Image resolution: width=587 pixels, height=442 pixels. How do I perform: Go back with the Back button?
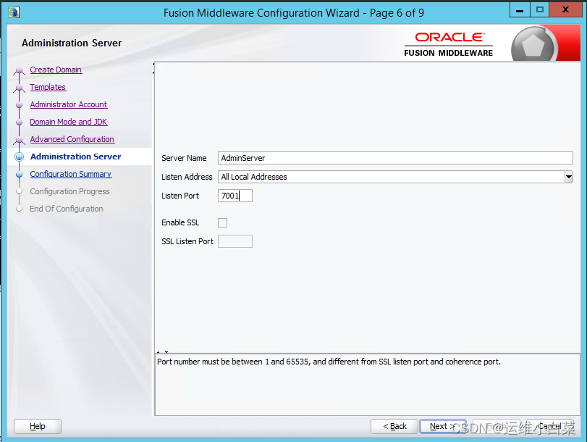[394, 426]
